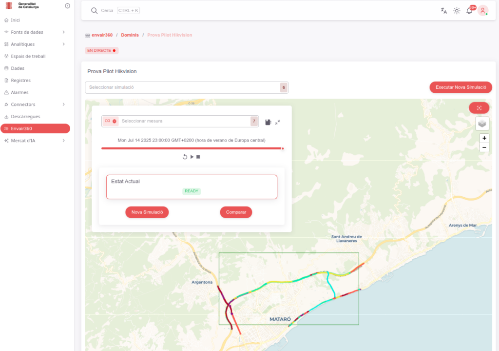Screen dimensions: 499x351
Task: Click the Dades database icon
Action: tap(6, 68)
